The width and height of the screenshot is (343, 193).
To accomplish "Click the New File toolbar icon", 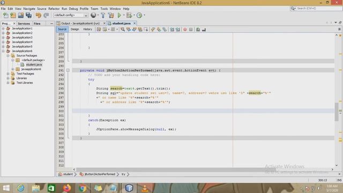I will coord(5,16).
